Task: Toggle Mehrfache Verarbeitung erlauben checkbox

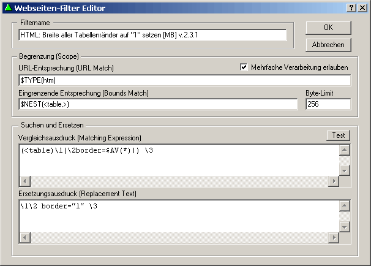Action: (x=245, y=67)
